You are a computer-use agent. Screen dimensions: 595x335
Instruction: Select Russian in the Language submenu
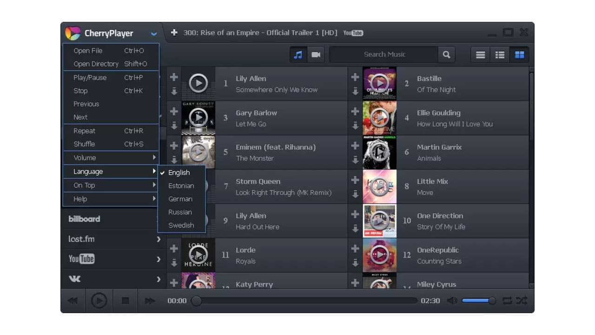tap(180, 212)
